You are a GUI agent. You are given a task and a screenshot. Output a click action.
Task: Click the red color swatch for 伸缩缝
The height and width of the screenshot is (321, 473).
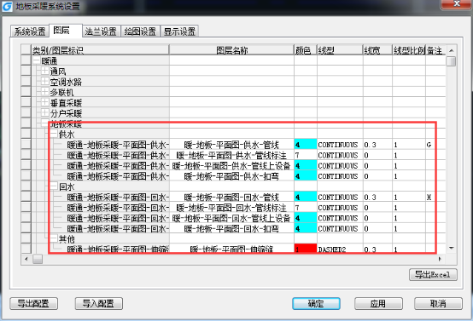pyautogui.click(x=306, y=249)
